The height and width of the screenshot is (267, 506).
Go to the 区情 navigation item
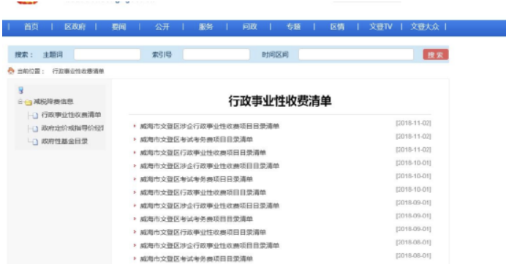tap(337, 27)
